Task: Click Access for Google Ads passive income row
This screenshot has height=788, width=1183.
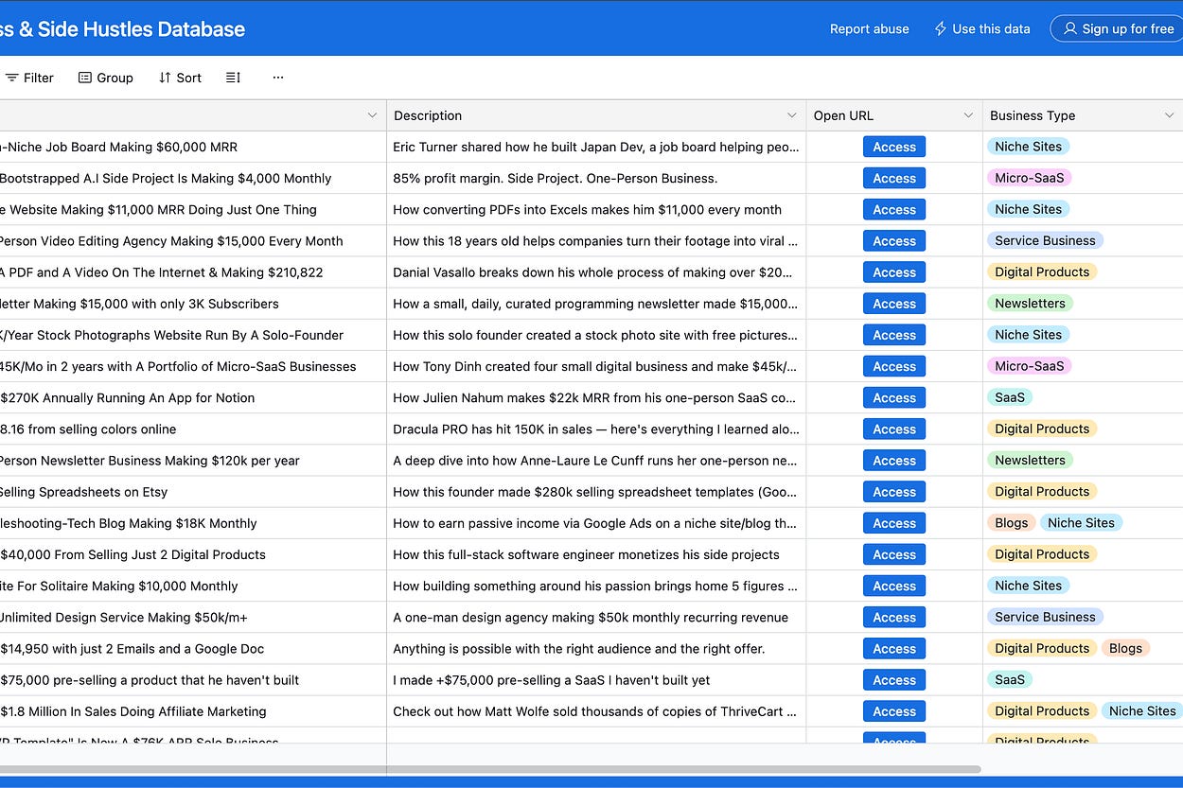Action: click(x=894, y=522)
